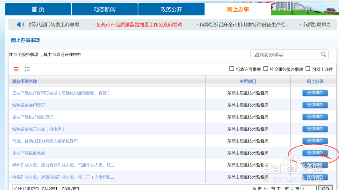
Task: Click 在线申办 for 企业产品执行标准登记
Action: pos(315,117)
